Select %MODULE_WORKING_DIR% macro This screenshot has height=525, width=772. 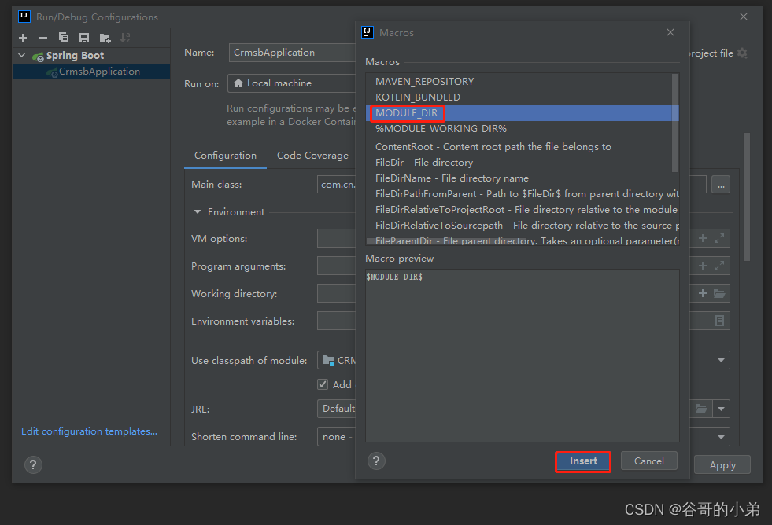point(519,129)
